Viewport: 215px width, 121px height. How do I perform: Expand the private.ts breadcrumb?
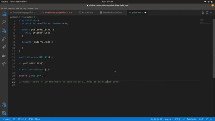(28, 17)
